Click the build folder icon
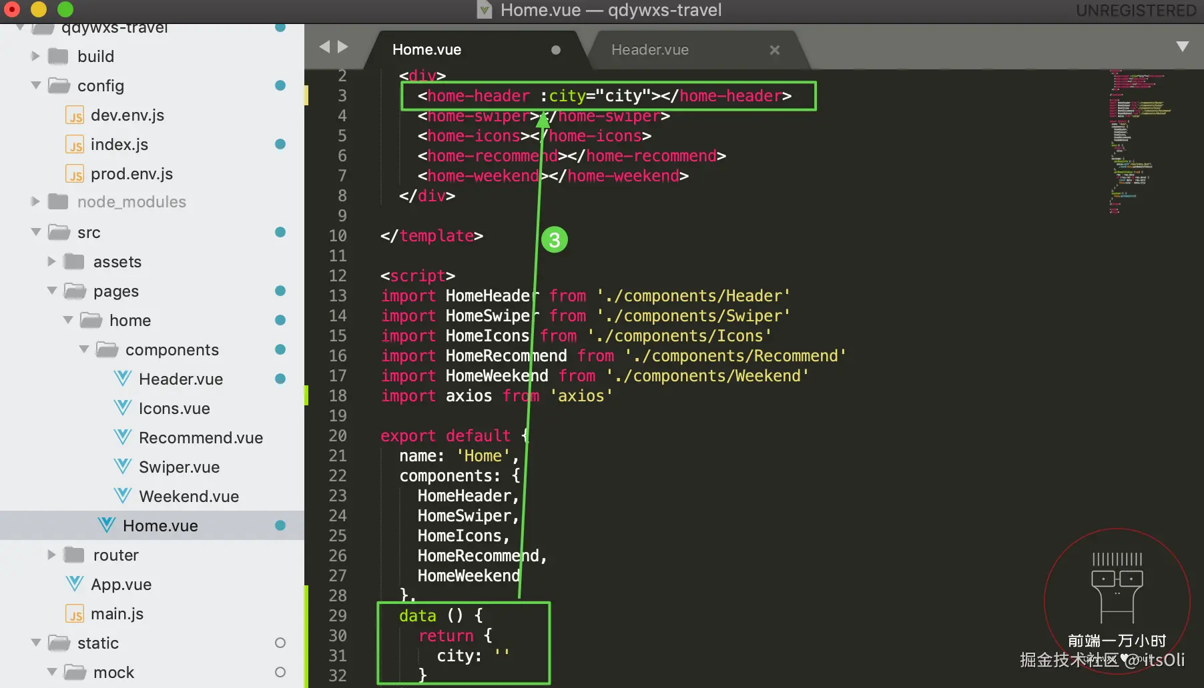The image size is (1204, 688). point(58,56)
